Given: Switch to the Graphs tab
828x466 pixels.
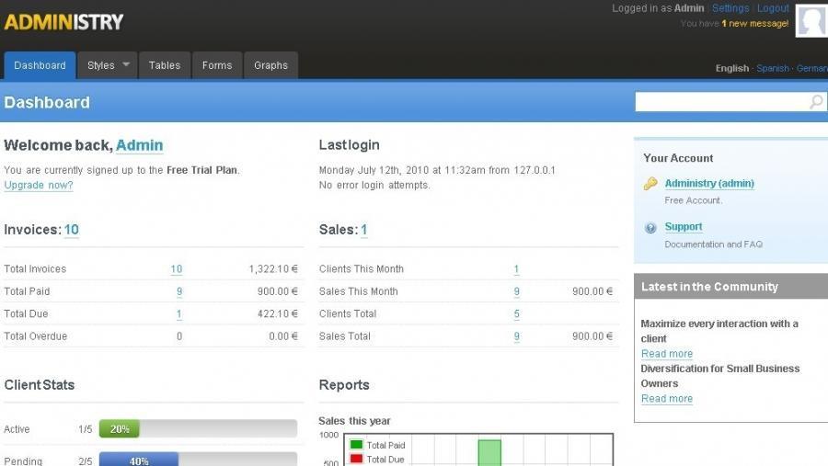Looking at the screenshot, I should point(270,65).
